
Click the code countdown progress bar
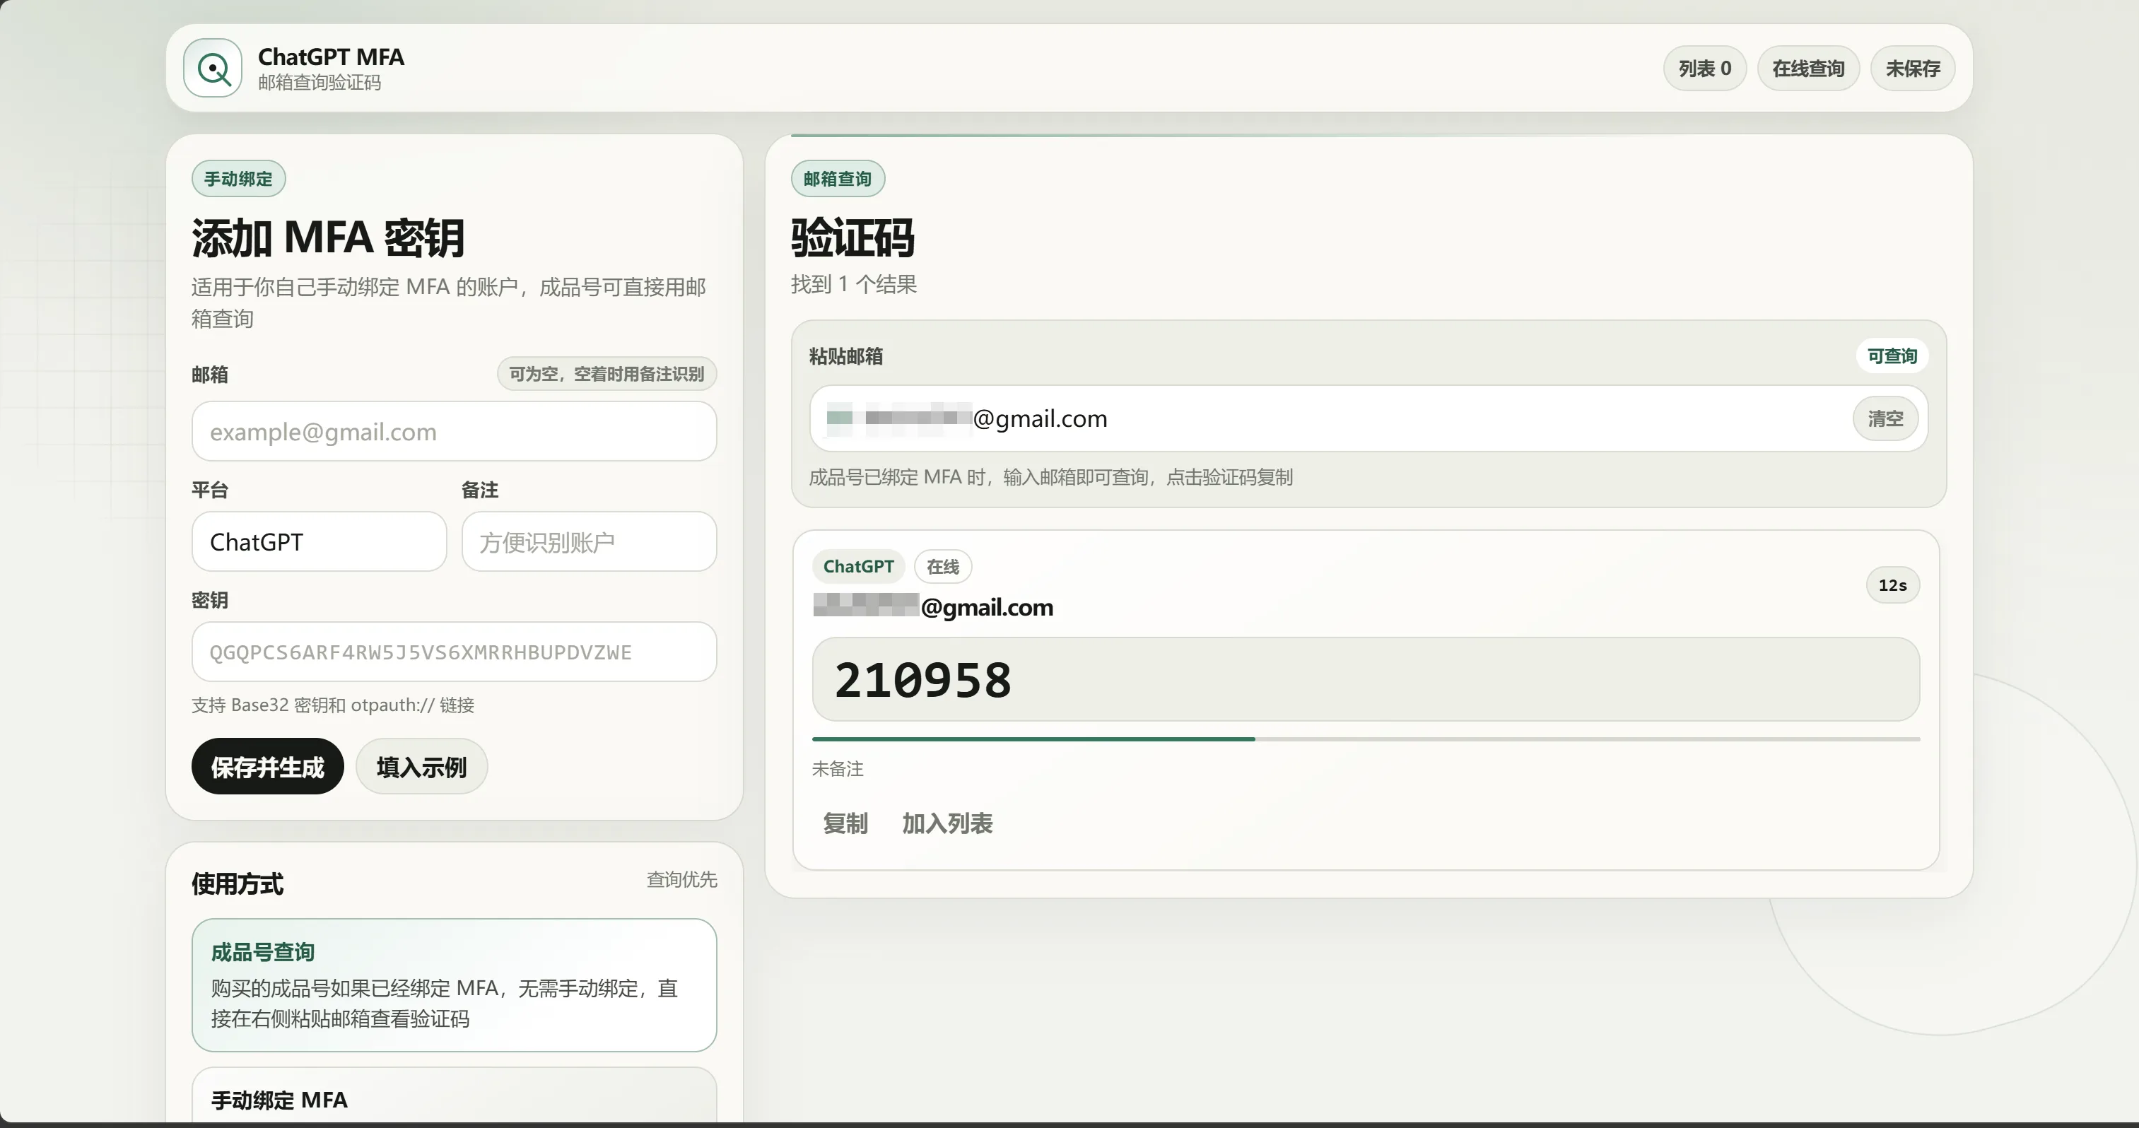tap(1366, 739)
